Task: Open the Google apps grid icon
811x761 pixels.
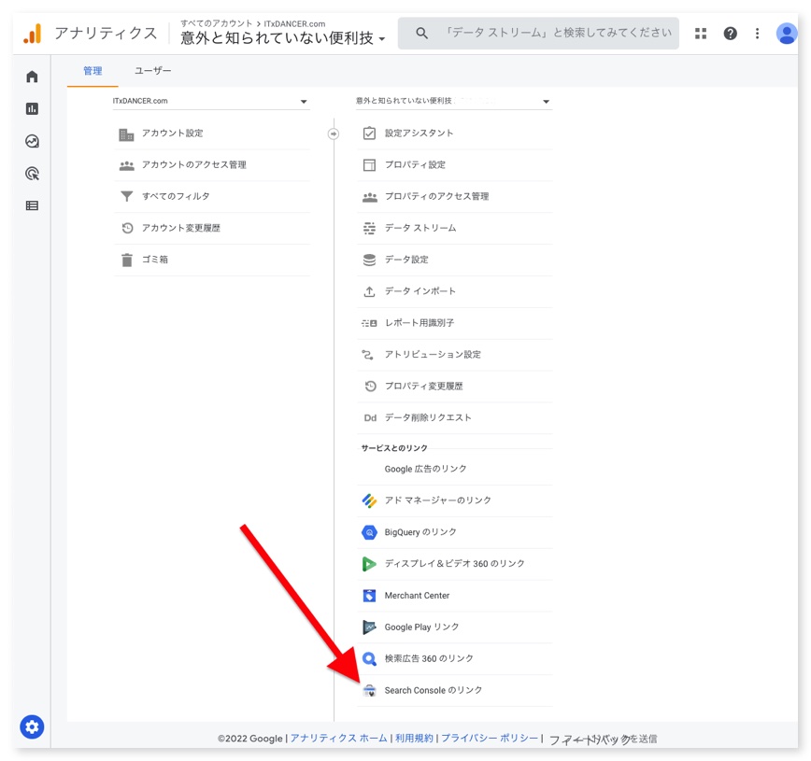Action: tap(701, 34)
